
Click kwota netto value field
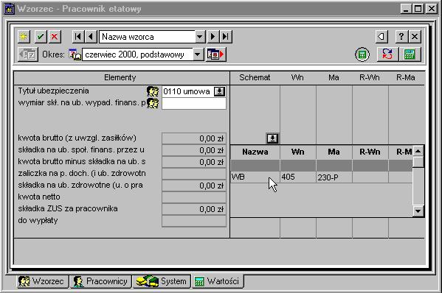point(194,198)
